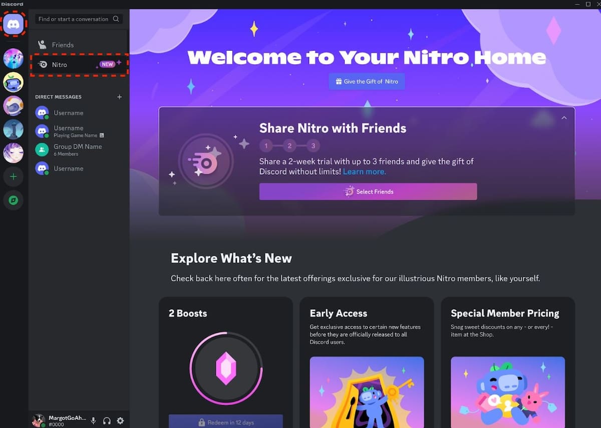Click the MargotGoAh username text

(67, 418)
